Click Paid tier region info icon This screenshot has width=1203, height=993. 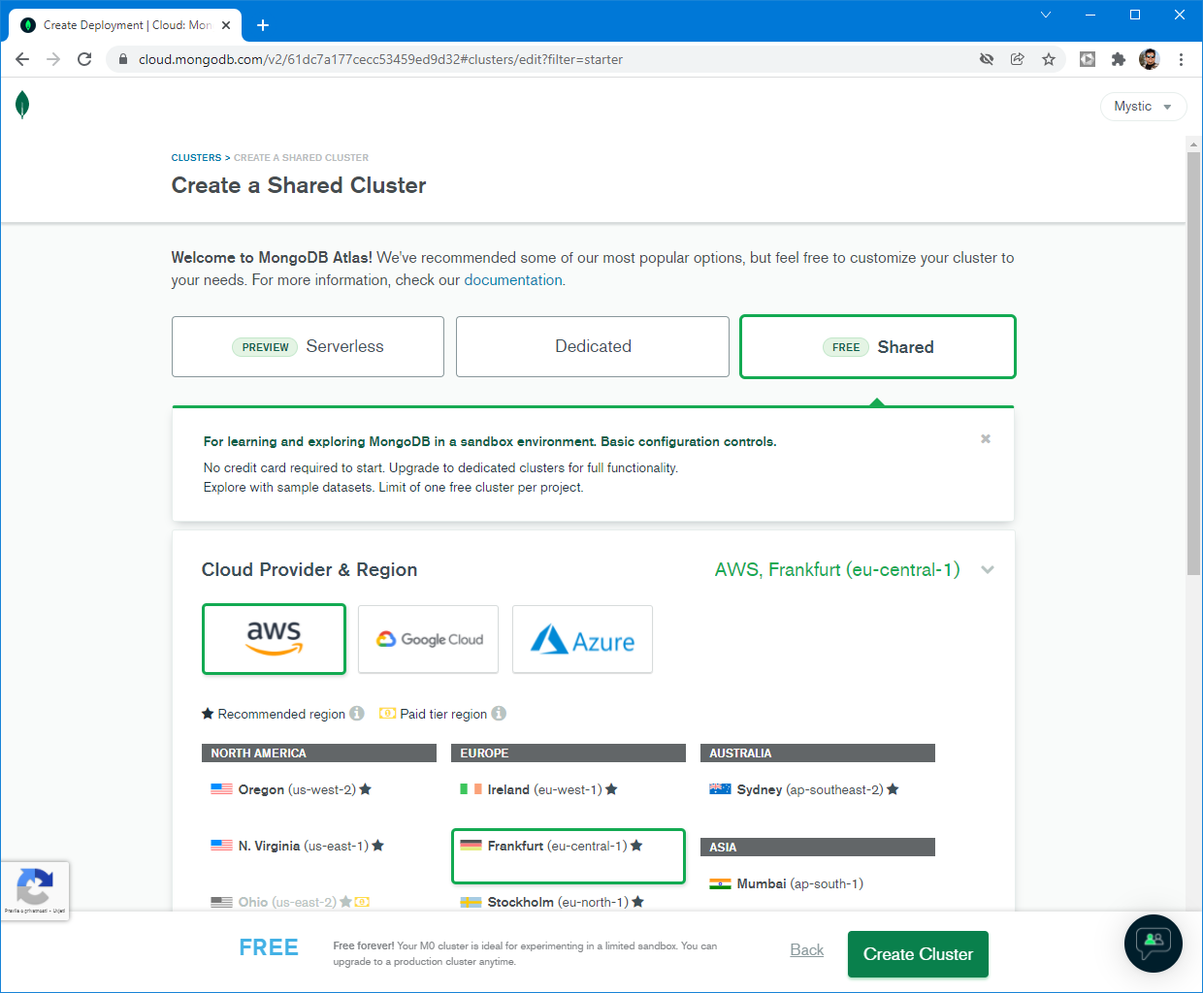point(499,713)
